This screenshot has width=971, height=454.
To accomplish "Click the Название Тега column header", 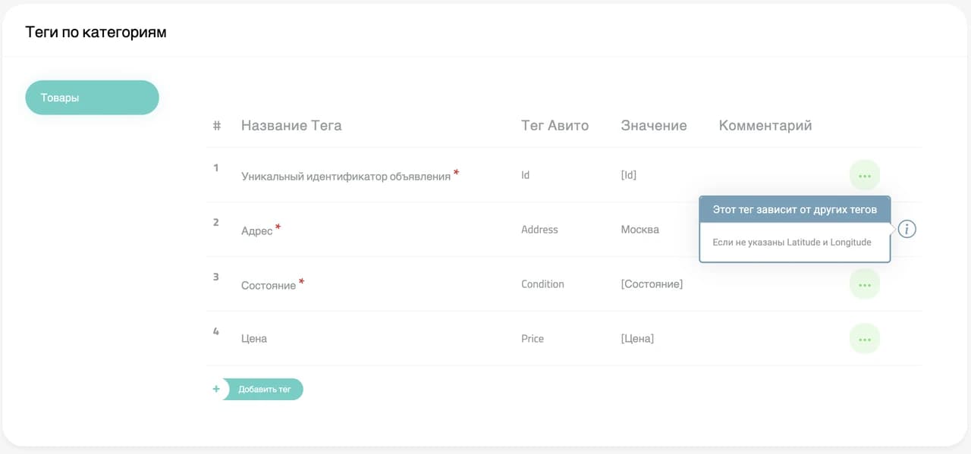I will click(291, 126).
